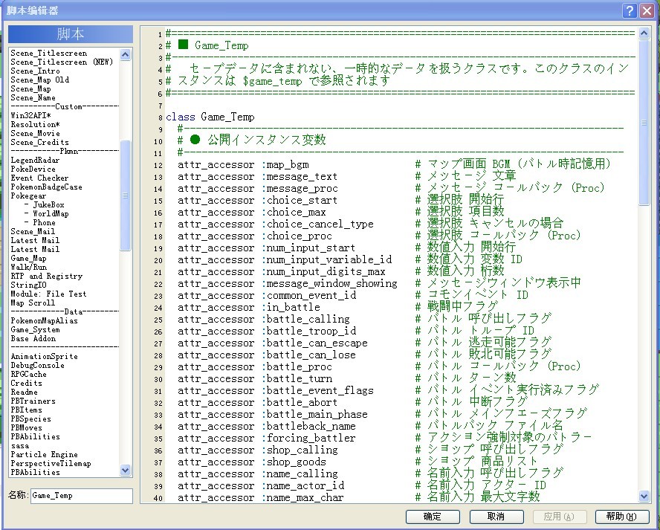Open the PokeDevice script
The height and width of the screenshot is (530, 660).
pyautogui.click(x=33, y=169)
